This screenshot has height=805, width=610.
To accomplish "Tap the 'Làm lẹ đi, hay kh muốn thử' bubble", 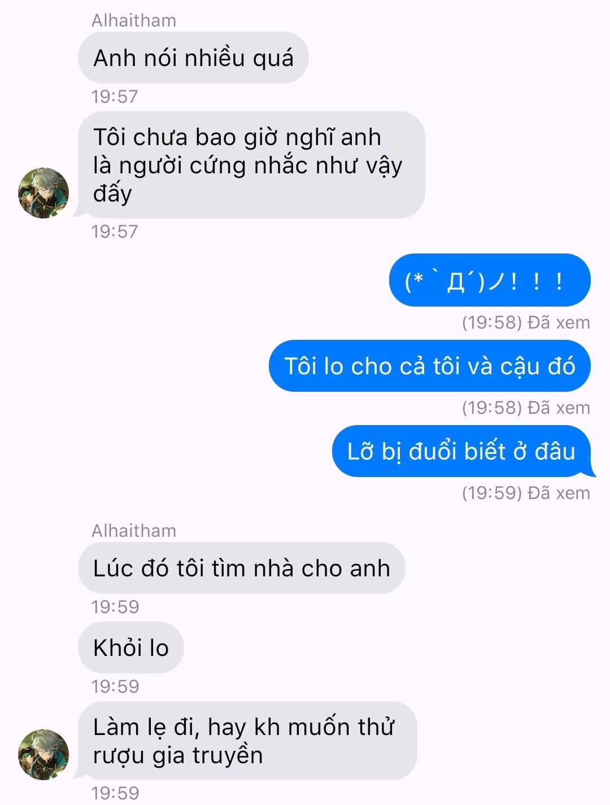I will 247,741.
